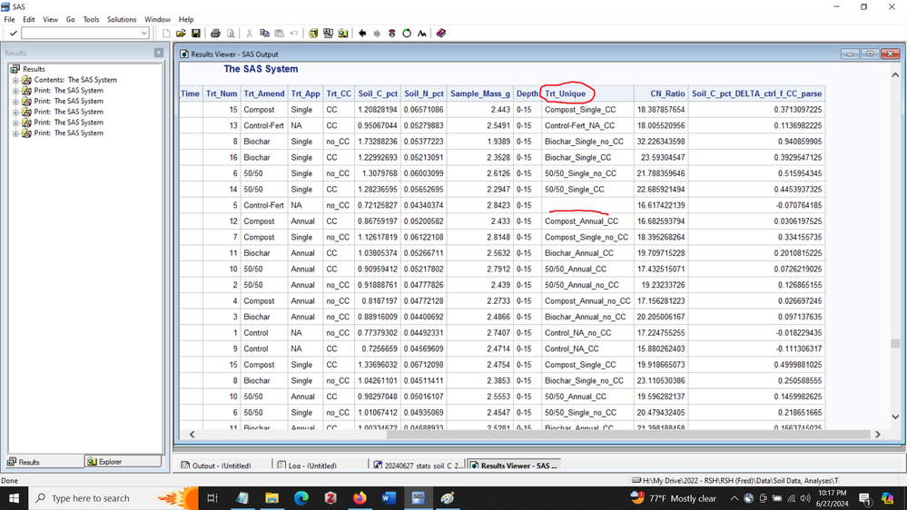This screenshot has width=907, height=510.
Task: Click the Open folder toolbar icon
Action: tap(181, 34)
